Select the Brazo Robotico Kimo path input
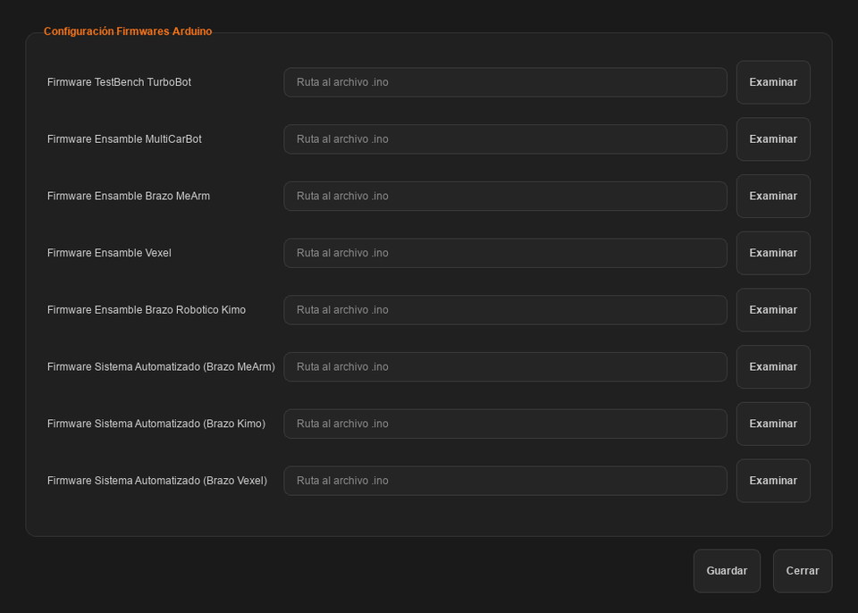Image resolution: width=858 pixels, height=613 pixels. 505,310
